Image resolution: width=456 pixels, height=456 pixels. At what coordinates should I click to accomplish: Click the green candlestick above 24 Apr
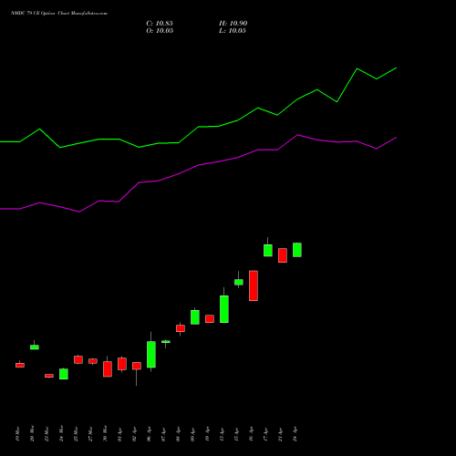click(x=297, y=250)
